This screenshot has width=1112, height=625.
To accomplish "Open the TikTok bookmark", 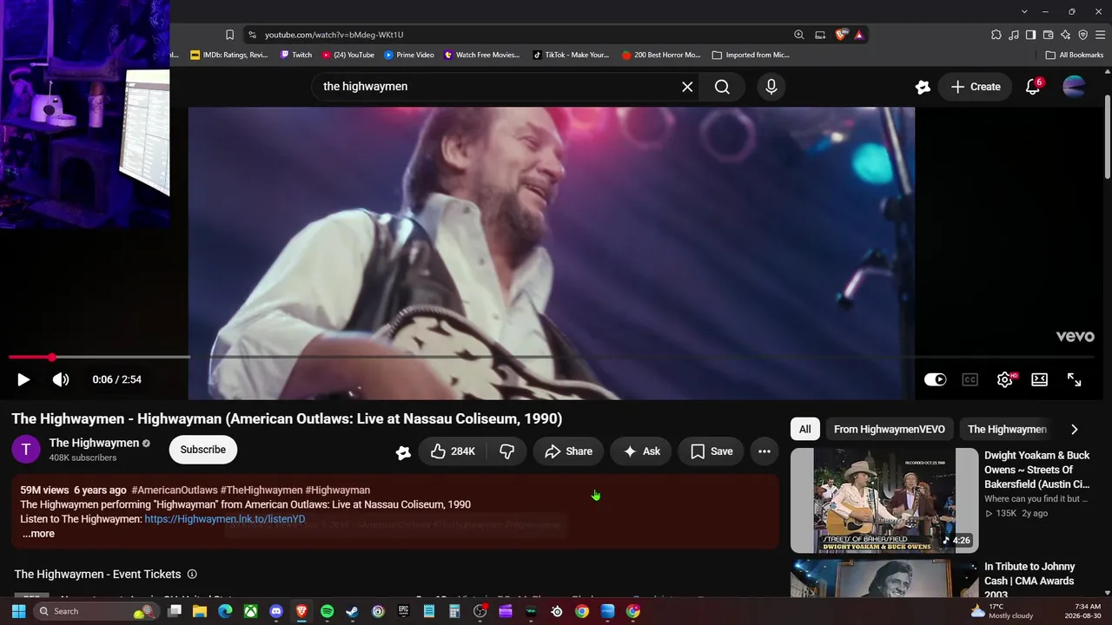I will (571, 55).
